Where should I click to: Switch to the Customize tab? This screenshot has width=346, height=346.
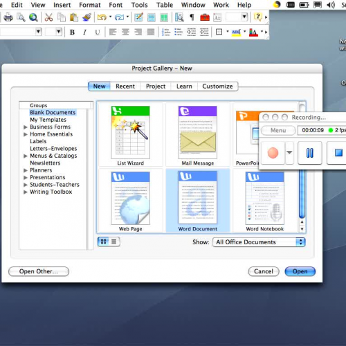click(217, 86)
